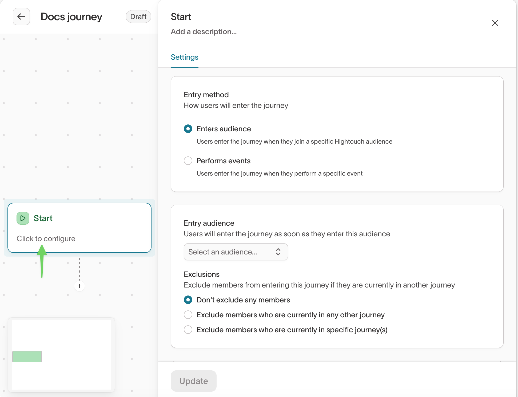Click the back arrow button

(21, 17)
